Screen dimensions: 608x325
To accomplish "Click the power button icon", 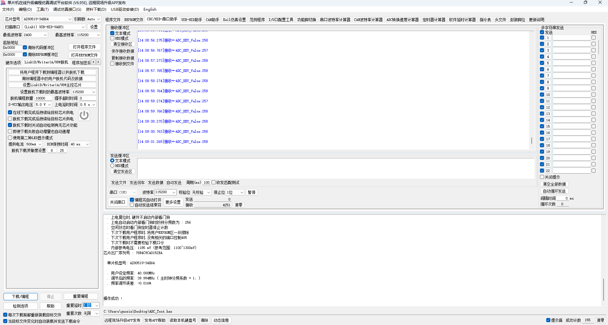I will click(84, 115).
